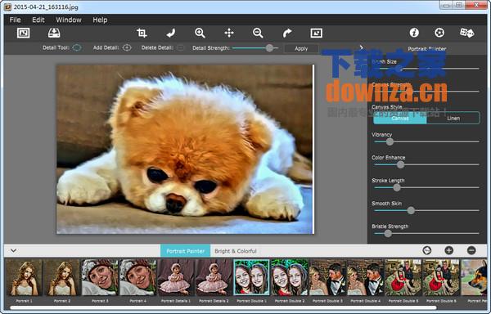The width and height of the screenshot is (491, 314).
Task: Select the Portrait Double 6 preset
Action: coord(441,277)
